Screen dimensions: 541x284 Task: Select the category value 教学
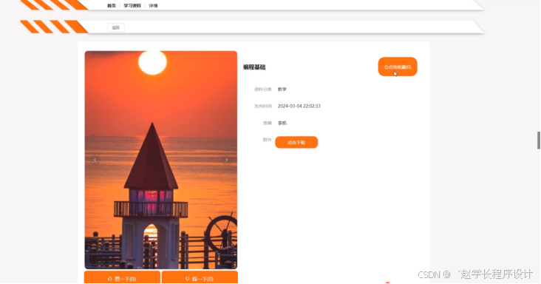coord(282,89)
